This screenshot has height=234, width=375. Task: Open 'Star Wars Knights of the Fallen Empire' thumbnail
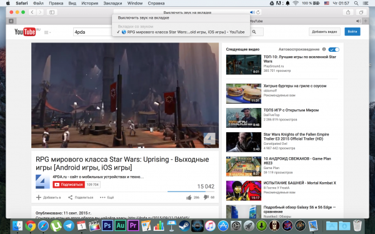point(244,142)
